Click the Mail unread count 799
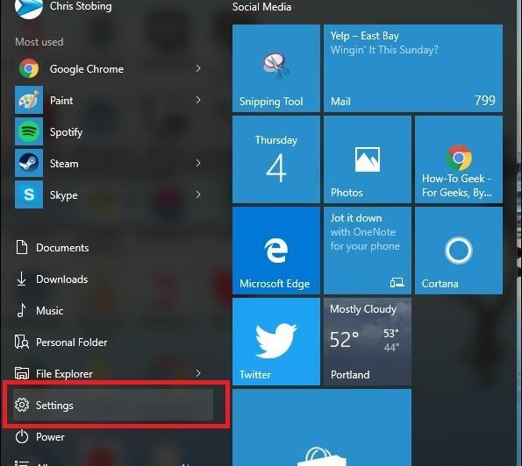 click(x=485, y=101)
